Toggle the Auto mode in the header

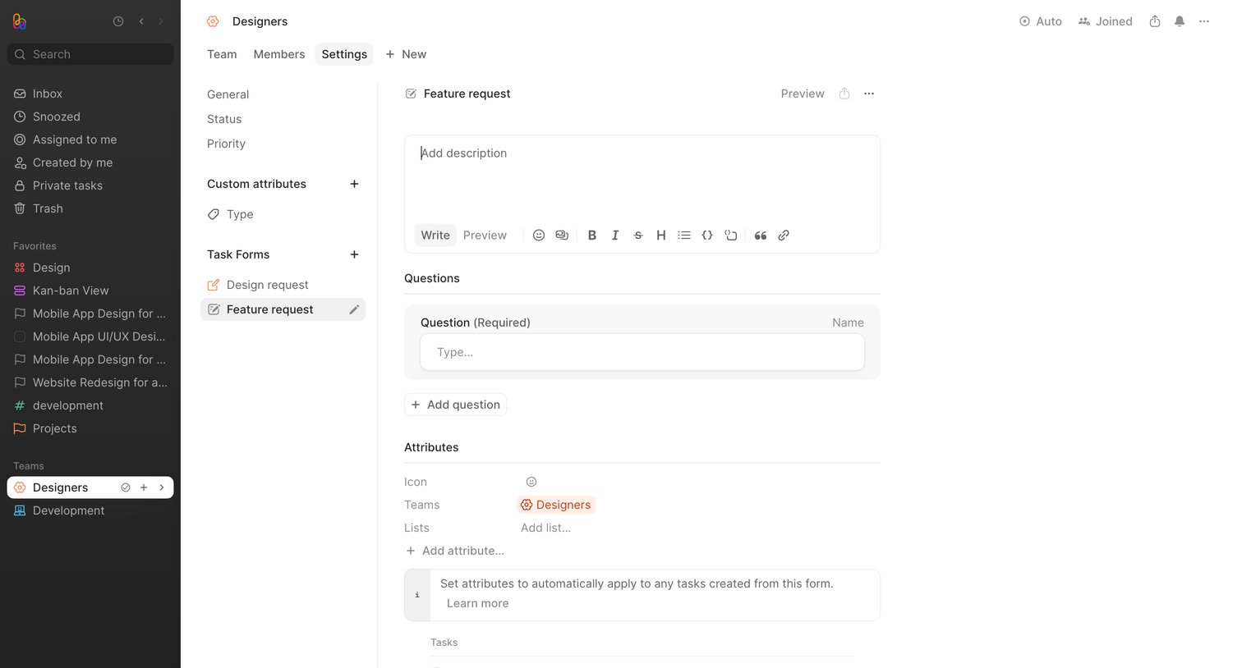[x=1041, y=21]
